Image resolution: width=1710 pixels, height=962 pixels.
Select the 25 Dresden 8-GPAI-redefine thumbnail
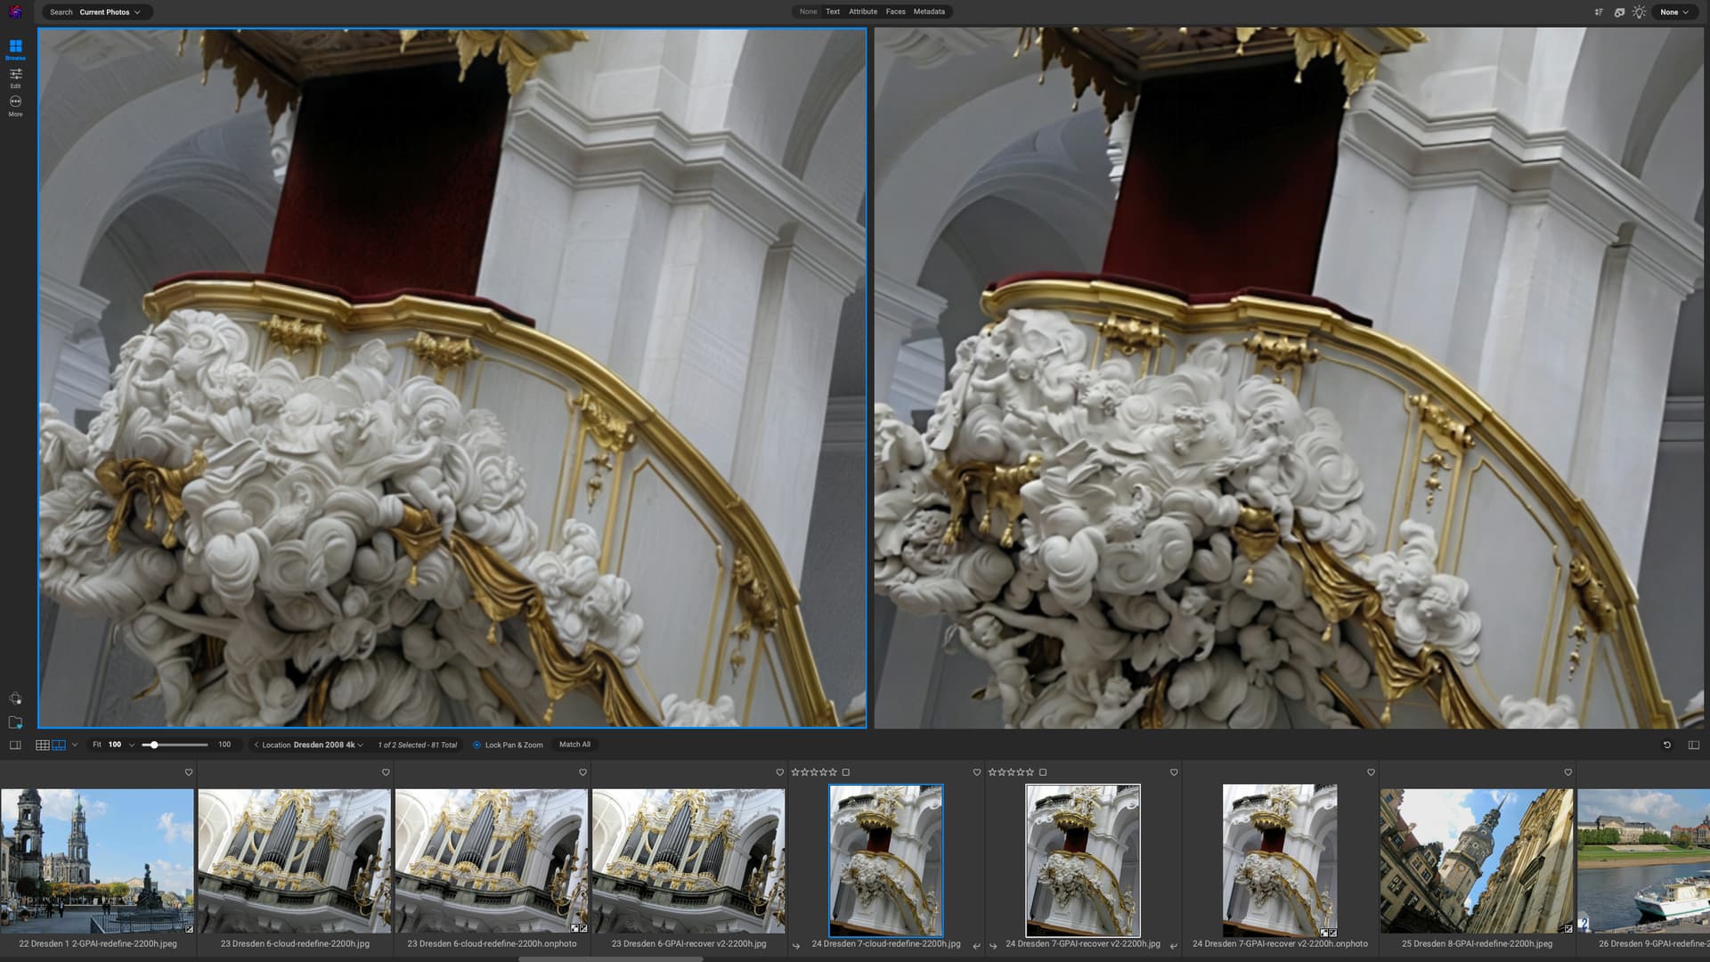coord(1477,860)
